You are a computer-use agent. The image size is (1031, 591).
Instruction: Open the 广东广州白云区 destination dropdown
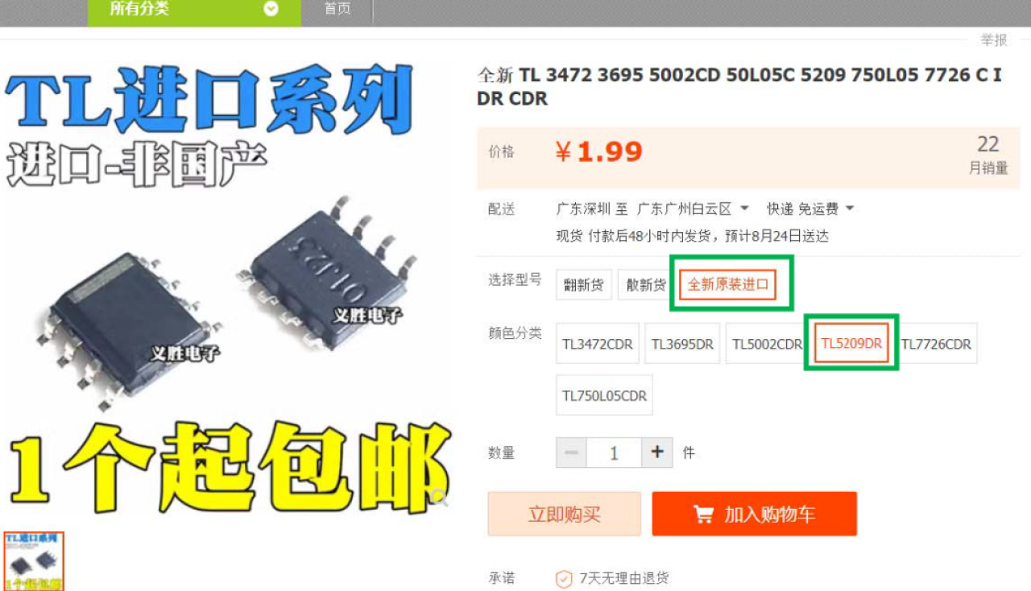(x=693, y=209)
